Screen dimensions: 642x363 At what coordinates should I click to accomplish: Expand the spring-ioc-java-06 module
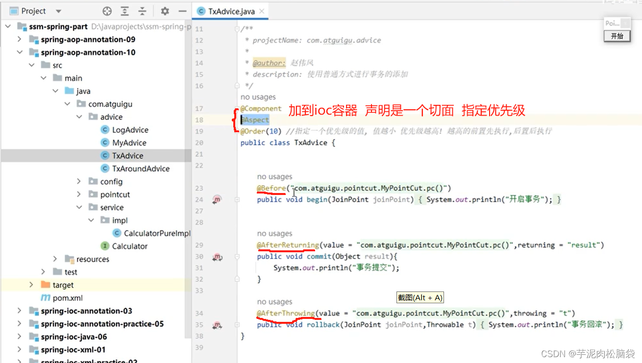tap(20, 337)
